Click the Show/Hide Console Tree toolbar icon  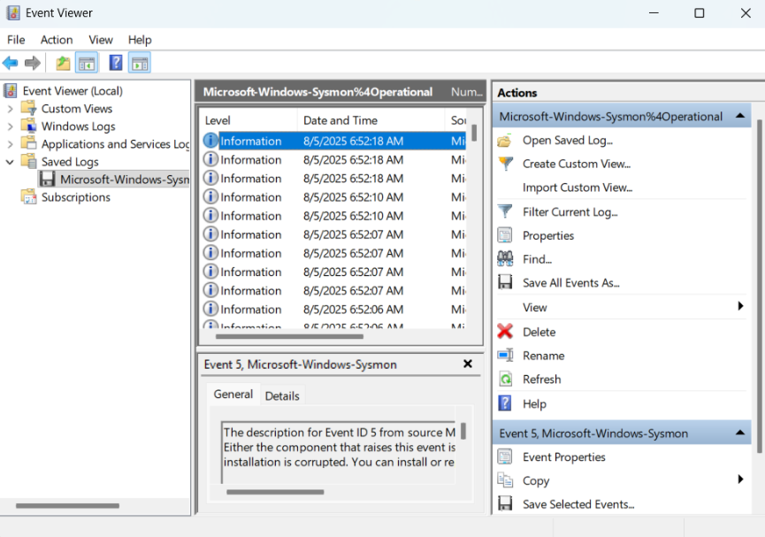pyautogui.click(x=87, y=63)
